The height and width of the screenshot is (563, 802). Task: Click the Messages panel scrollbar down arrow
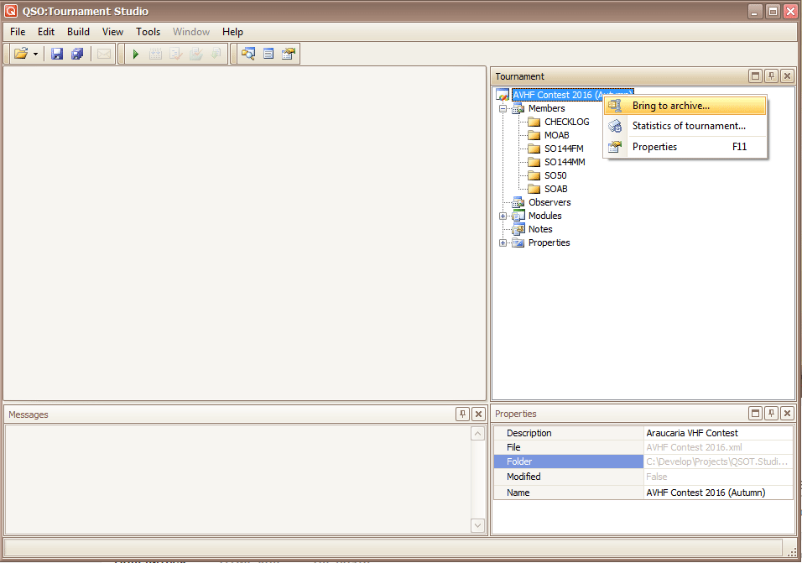[477, 525]
